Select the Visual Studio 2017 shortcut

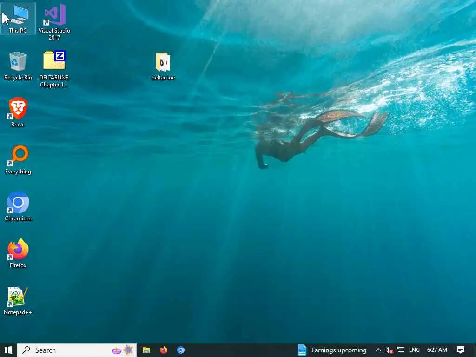pyautogui.click(x=54, y=22)
